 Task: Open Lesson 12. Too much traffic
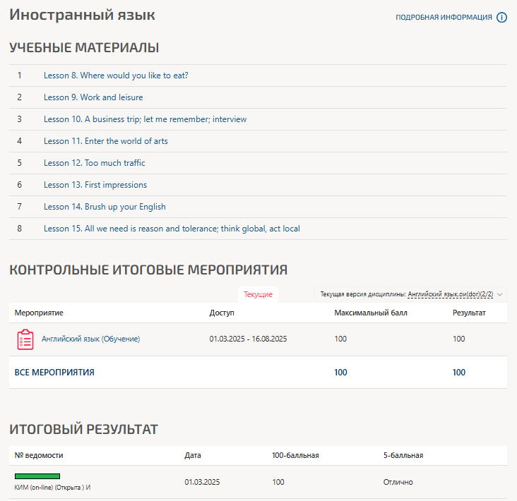tap(94, 163)
